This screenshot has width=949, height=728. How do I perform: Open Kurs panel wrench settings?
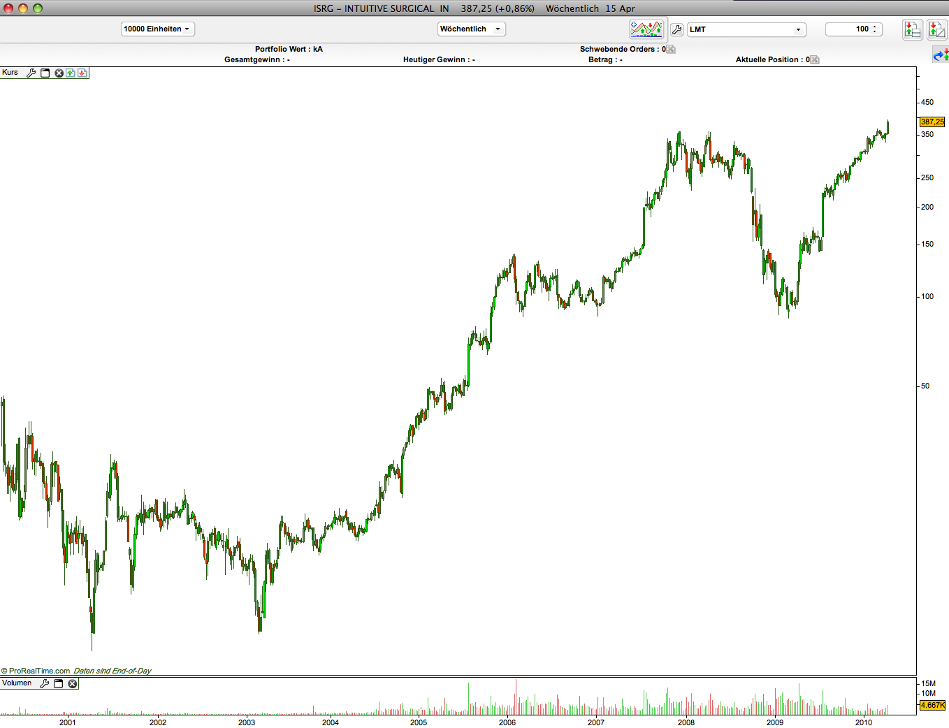click(x=31, y=73)
